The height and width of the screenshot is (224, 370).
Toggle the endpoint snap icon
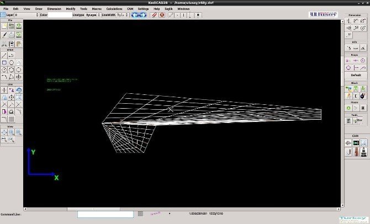(x=348, y=60)
